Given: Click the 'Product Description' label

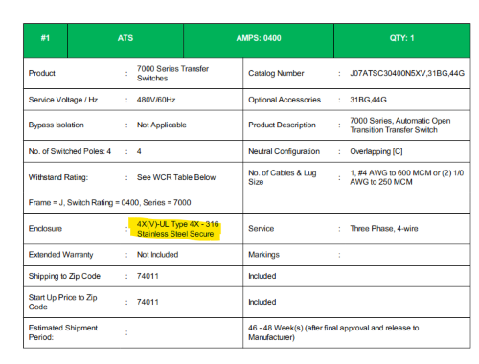Looking at the screenshot, I should (282, 125).
